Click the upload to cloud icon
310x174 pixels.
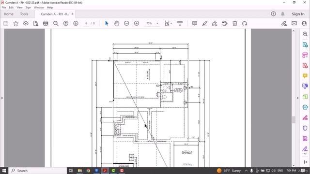coord(26,24)
